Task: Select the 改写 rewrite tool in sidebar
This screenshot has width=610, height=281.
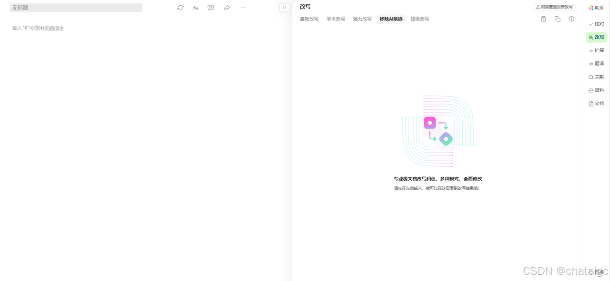Action: click(x=596, y=37)
